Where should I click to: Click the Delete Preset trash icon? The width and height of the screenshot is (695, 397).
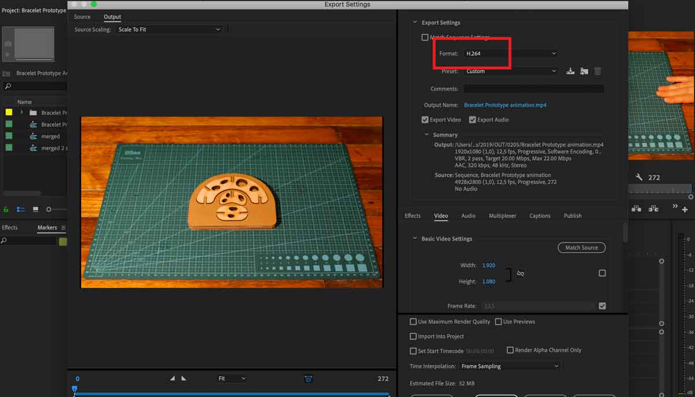[598, 71]
